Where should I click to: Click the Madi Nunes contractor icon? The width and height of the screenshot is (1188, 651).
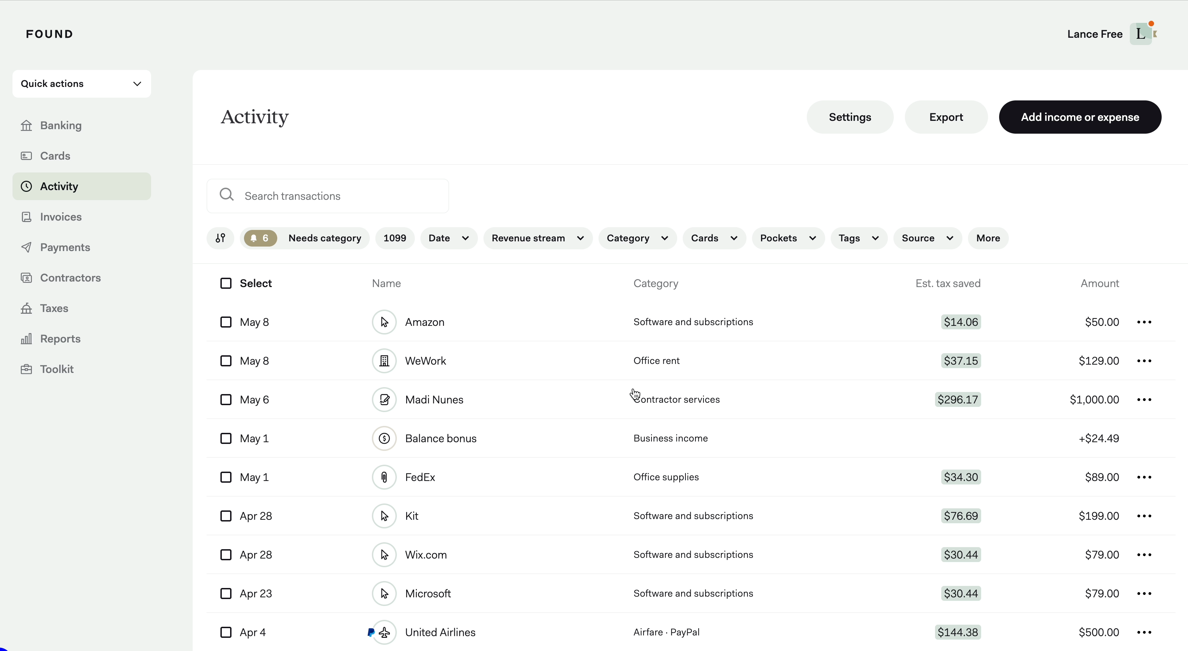click(x=384, y=400)
